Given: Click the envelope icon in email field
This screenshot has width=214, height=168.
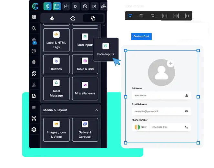Looking at the screenshot, I should click(x=187, y=111).
